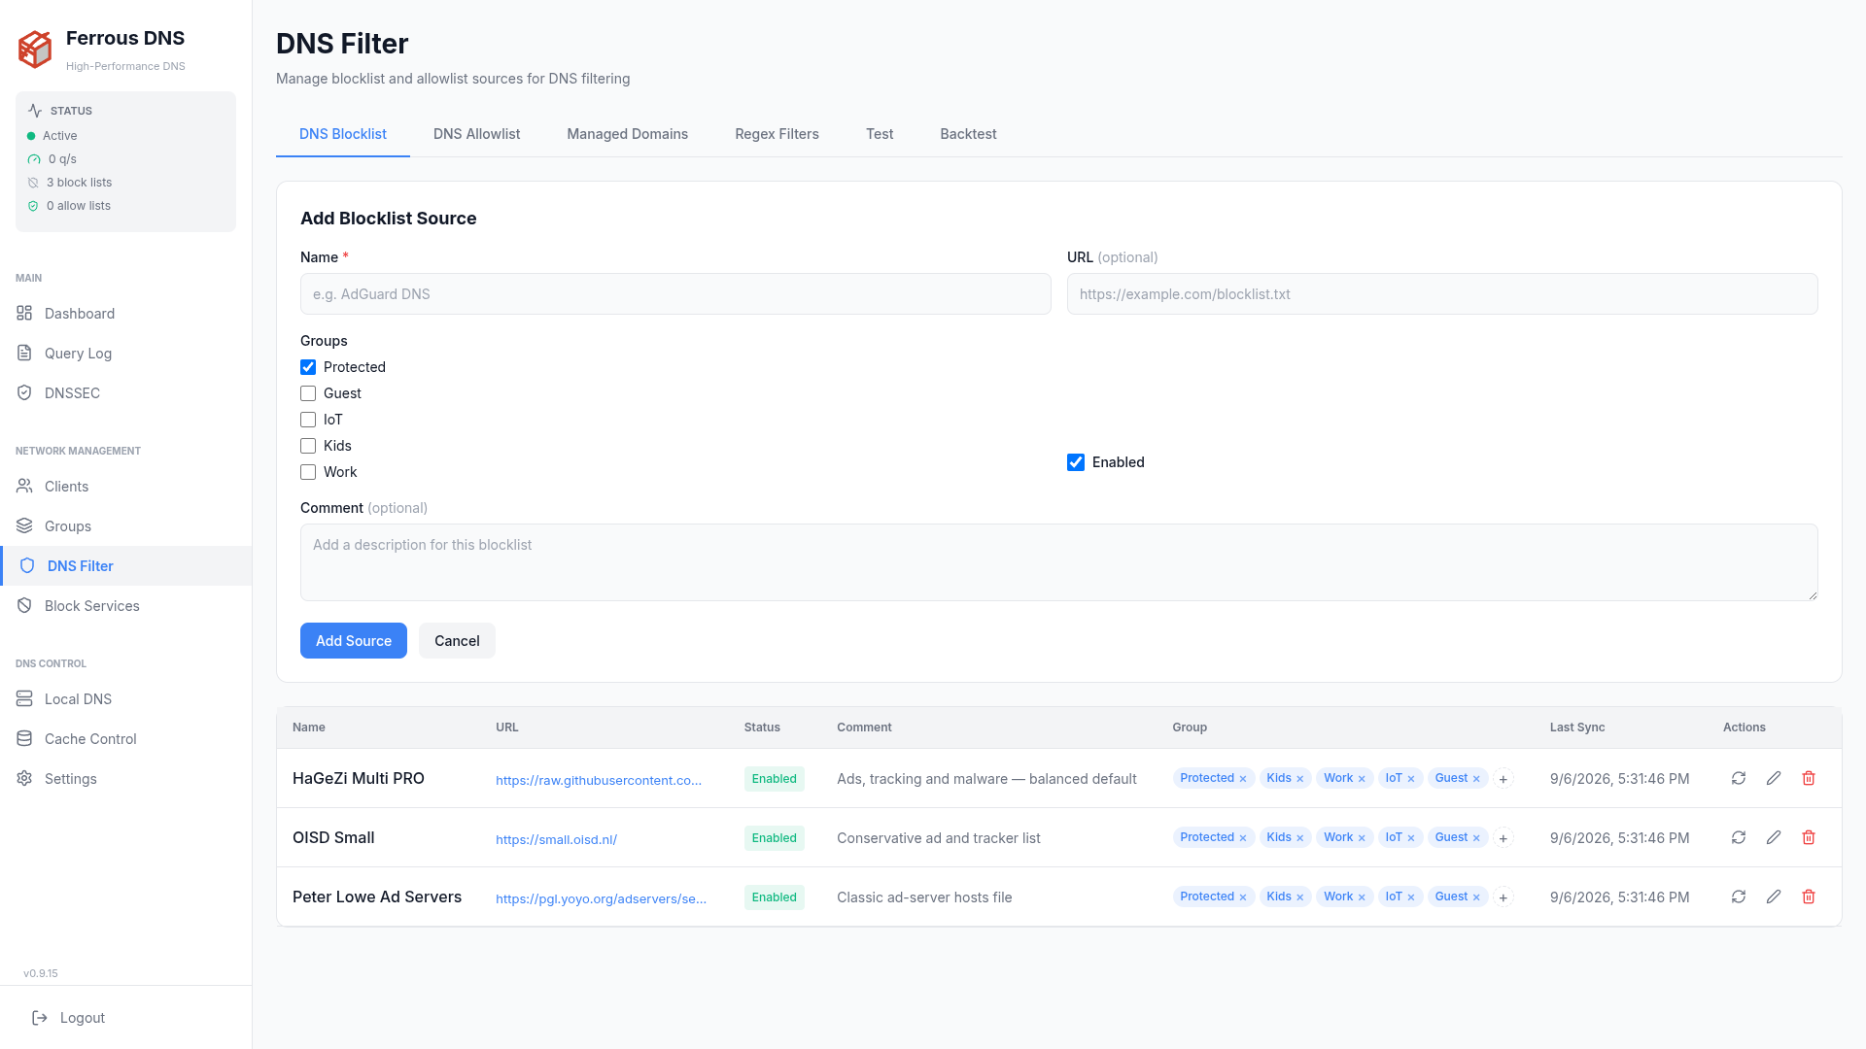Viewport: 1866px width, 1049px height.
Task: Click the Logout icon
Action: 40,1018
